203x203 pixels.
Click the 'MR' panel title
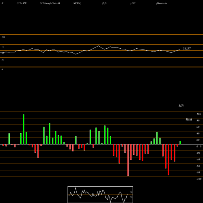click(x=181, y=106)
